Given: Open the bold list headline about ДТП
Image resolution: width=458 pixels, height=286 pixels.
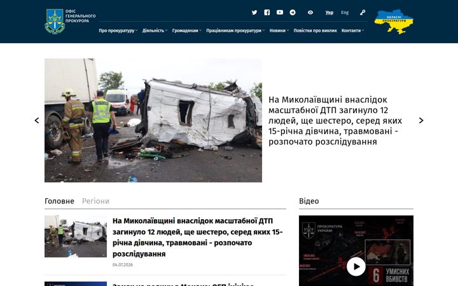Looking at the screenshot, I should coord(197,237).
